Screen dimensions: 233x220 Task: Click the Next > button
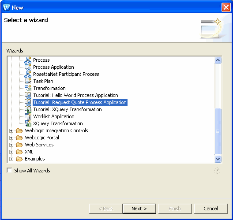pyautogui.click(x=139, y=209)
